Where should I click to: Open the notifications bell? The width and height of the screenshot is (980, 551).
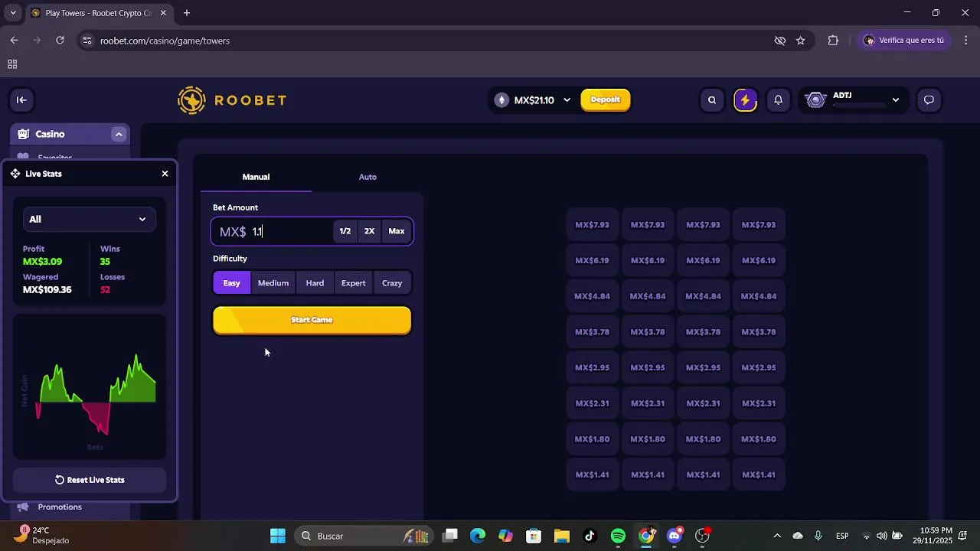click(779, 100)
